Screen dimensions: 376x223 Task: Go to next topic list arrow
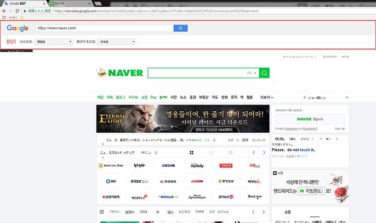(264, 212)
